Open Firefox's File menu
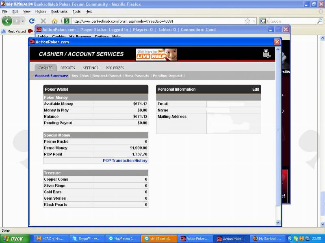Viewport: 325px width, 243px height. (5, 12)
